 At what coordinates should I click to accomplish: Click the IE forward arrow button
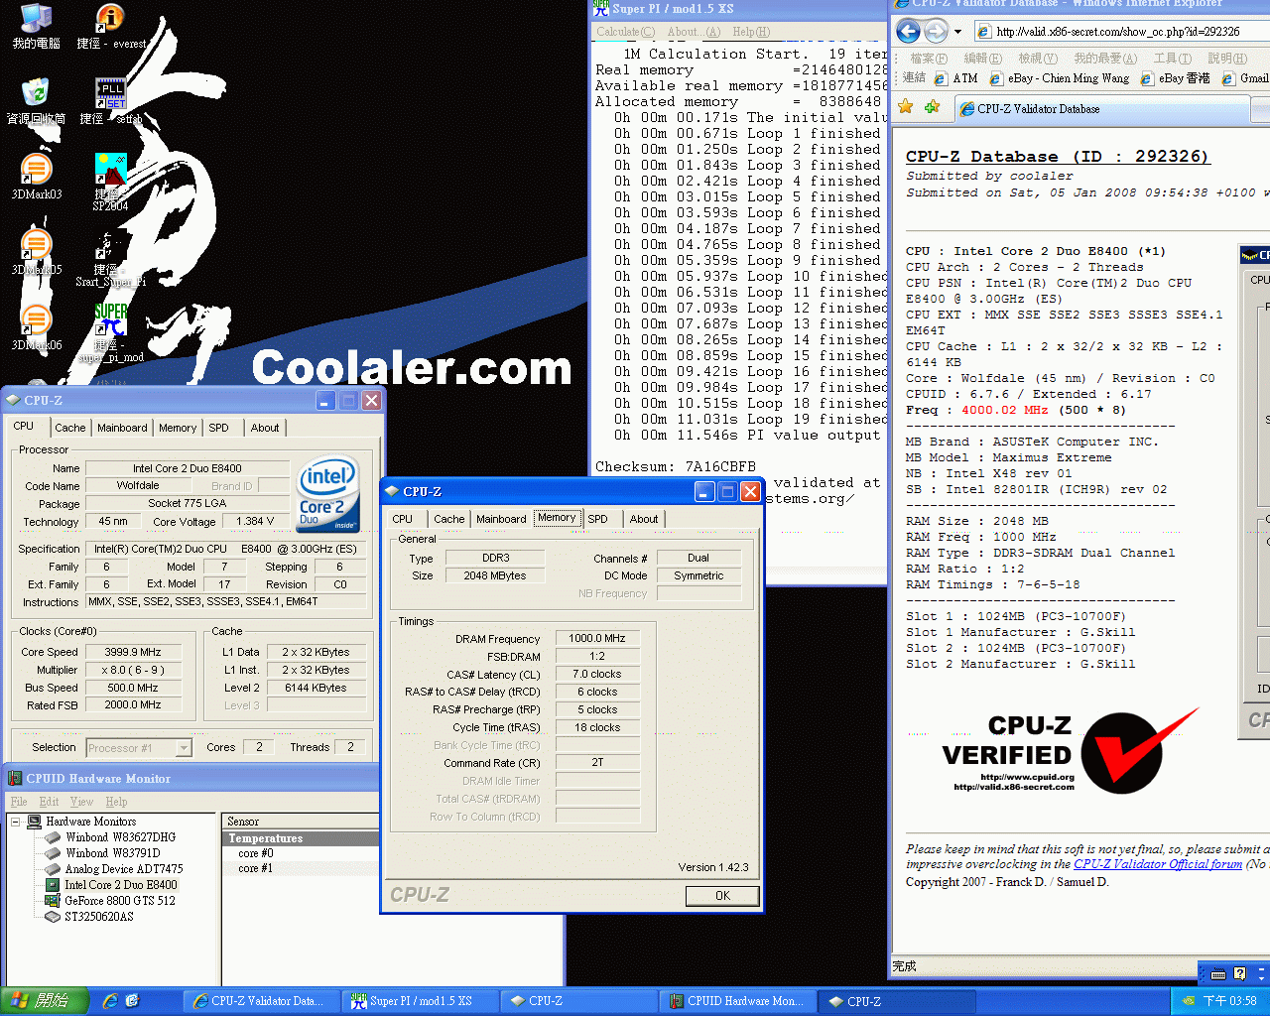point(936,31)
